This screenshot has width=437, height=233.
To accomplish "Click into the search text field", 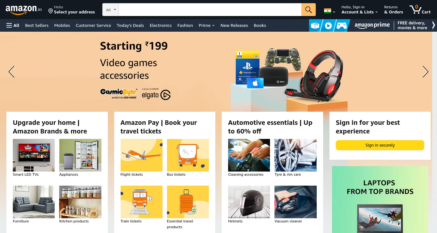I will tap(210, 10).
